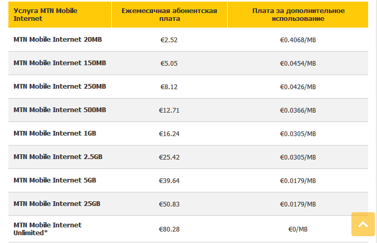Choose the MTN Mobile Internet 500MB plan

click(60, 110)
